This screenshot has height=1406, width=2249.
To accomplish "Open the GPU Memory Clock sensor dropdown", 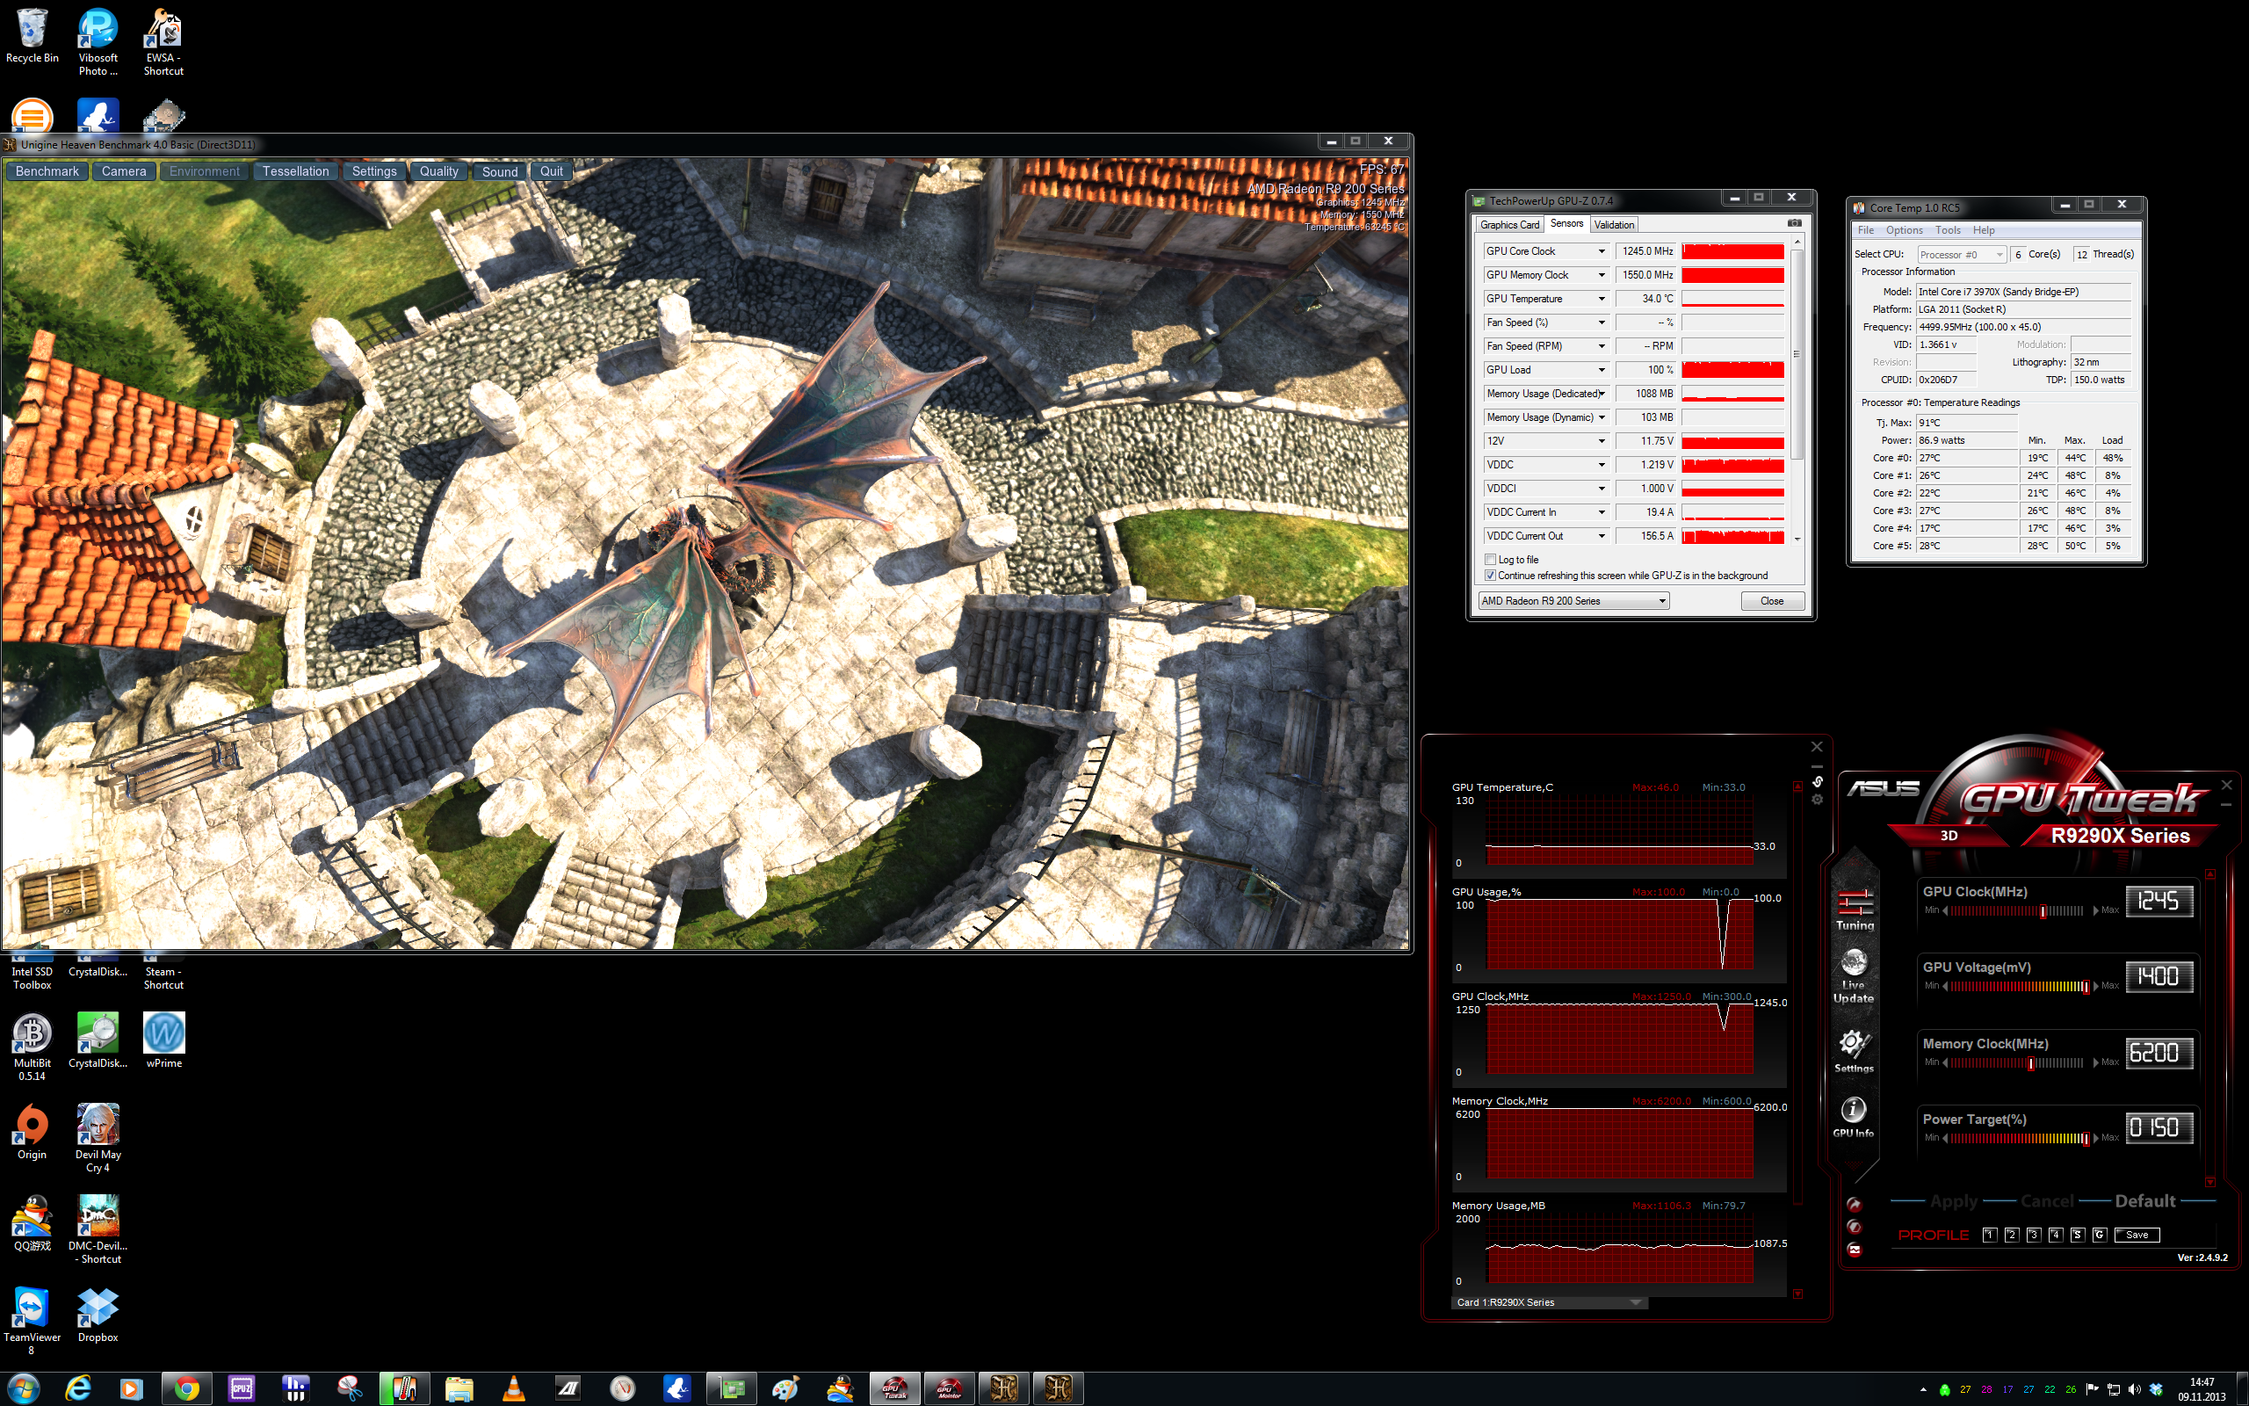I will point(1602,275).
